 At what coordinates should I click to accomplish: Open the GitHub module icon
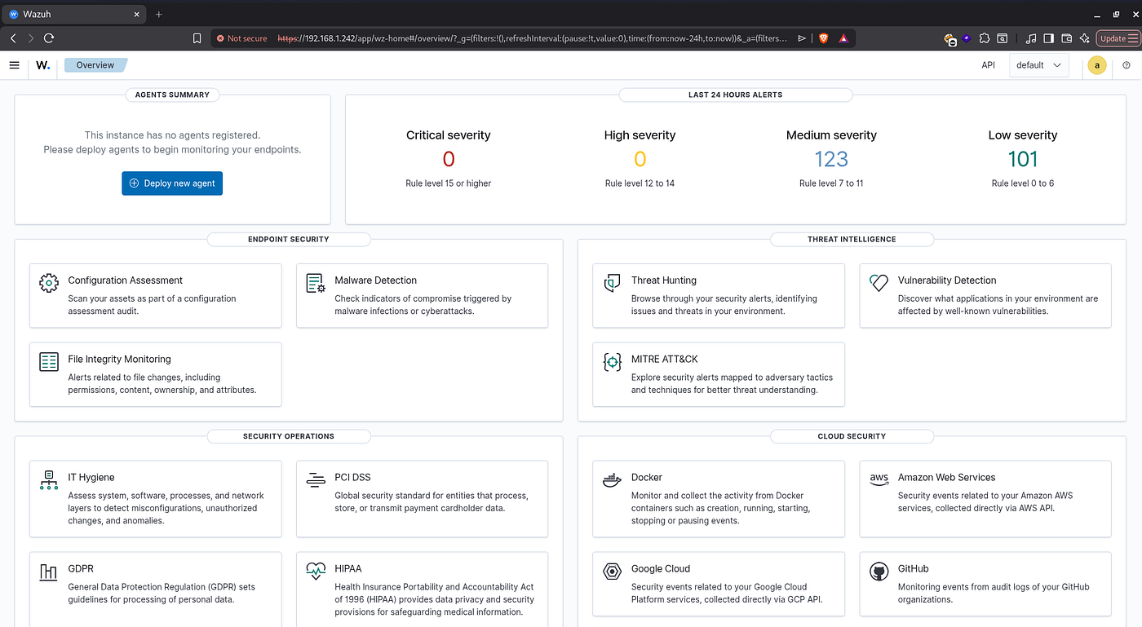point(879,572)
